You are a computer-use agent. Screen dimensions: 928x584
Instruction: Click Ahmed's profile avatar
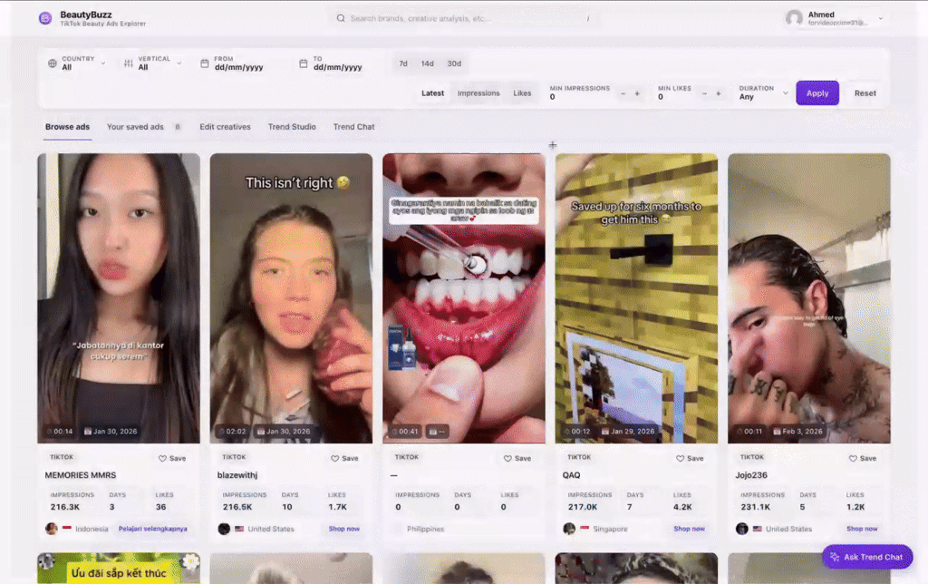794,18
